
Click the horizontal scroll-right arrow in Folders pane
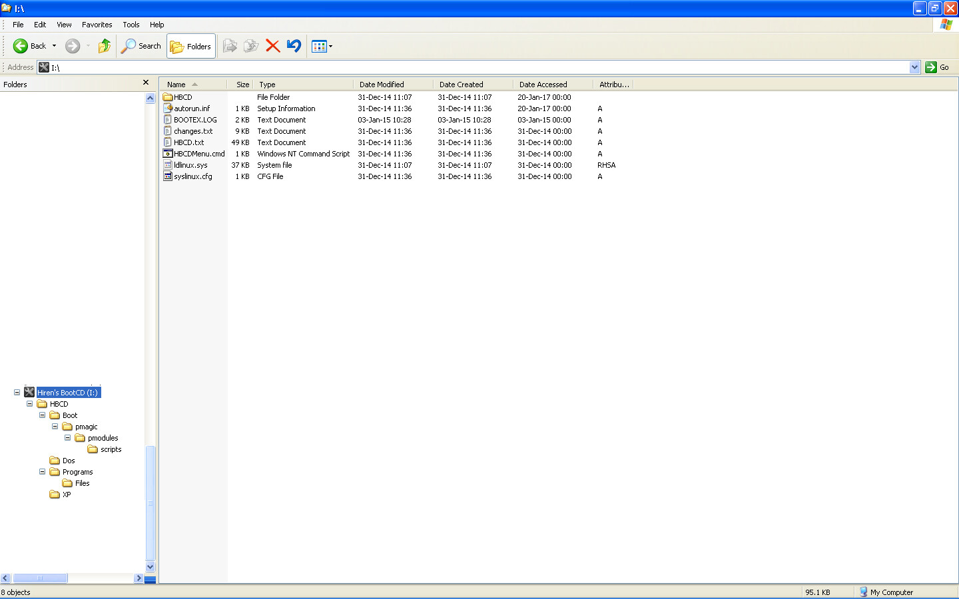(x=139, y=578)
